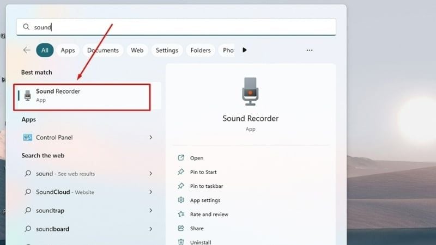Click the App settings gear icon

pos(181,200)
